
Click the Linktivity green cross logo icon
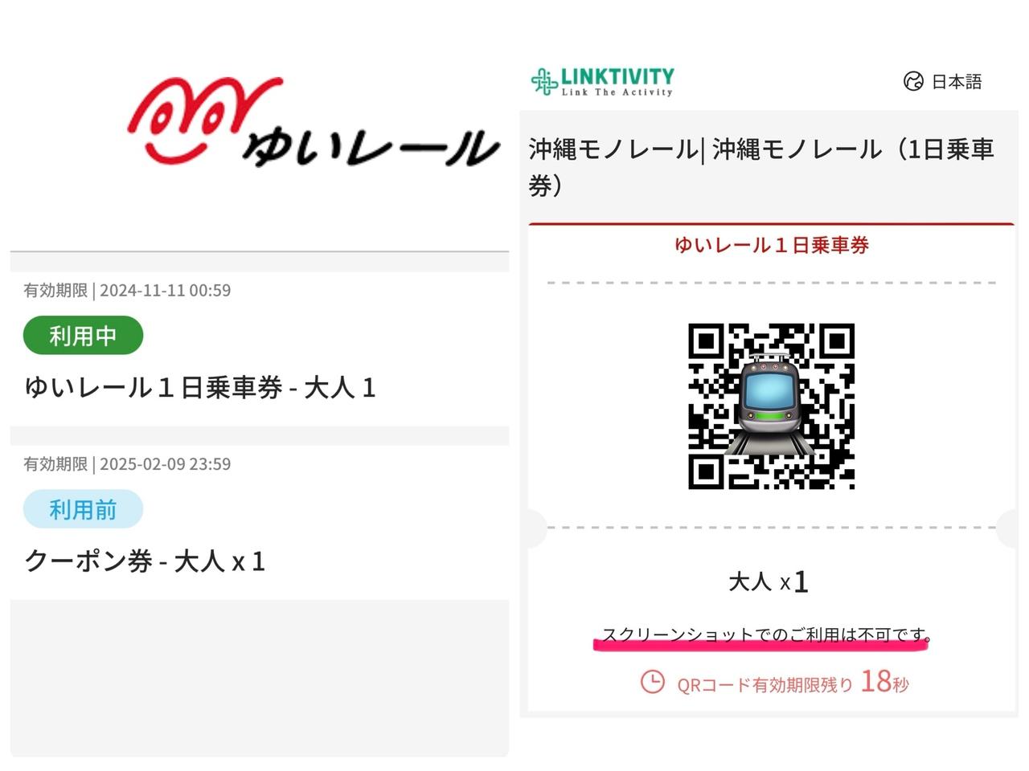[x=544, y=81]
